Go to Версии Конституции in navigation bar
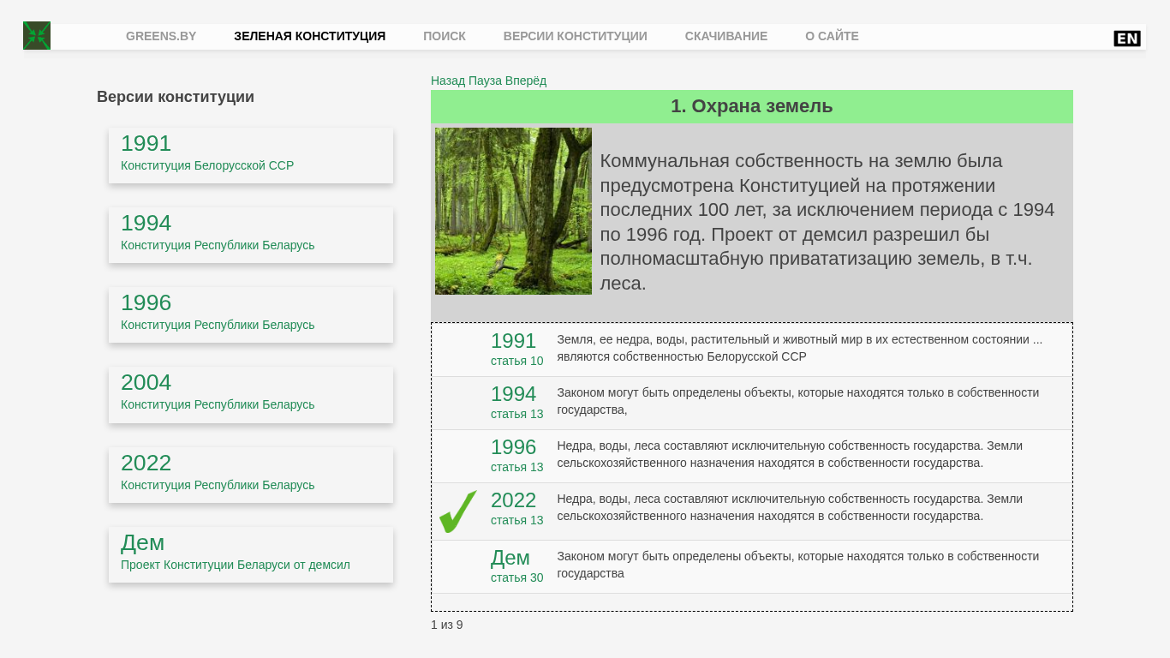Screen dimensions: 1170x658 (575, 36)
